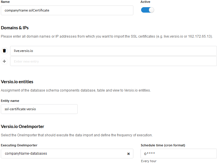Click the 'Name' label
Image resolution: width=217 pixels, height=163 pixels.
5,2
